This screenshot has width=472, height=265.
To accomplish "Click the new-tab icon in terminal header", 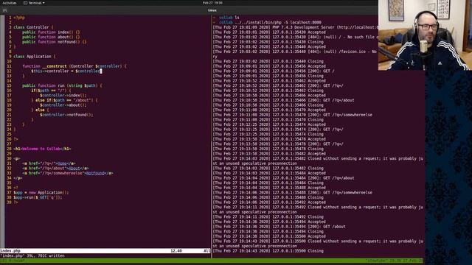I will click(4, 10).
